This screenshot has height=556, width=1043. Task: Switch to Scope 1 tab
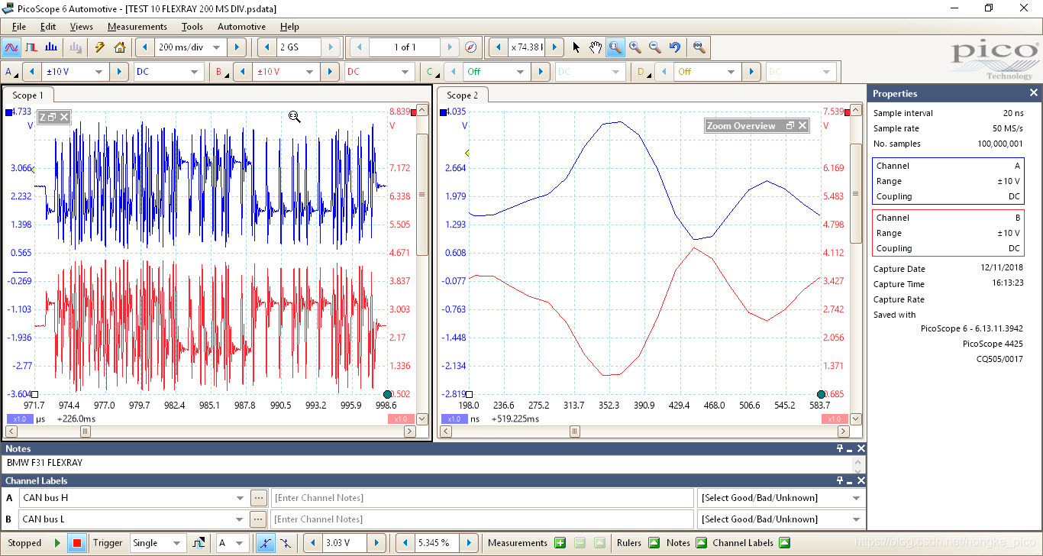click(28, 95)
